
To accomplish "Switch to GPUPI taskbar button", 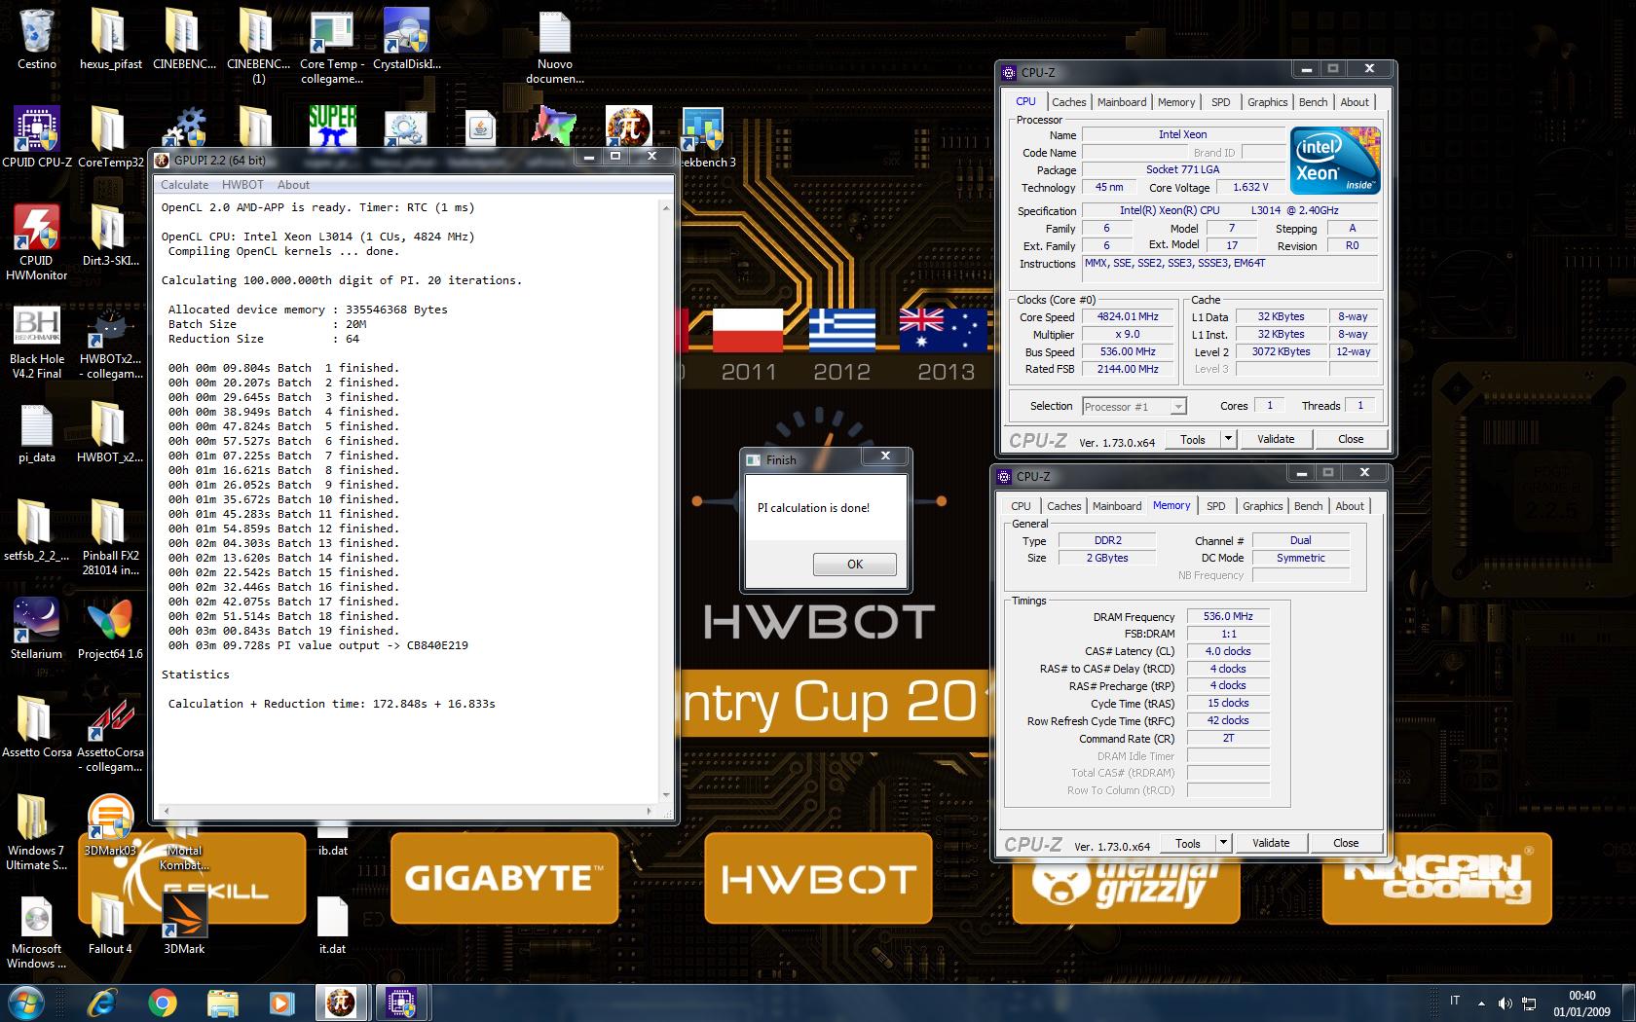I will point(341,1003).
